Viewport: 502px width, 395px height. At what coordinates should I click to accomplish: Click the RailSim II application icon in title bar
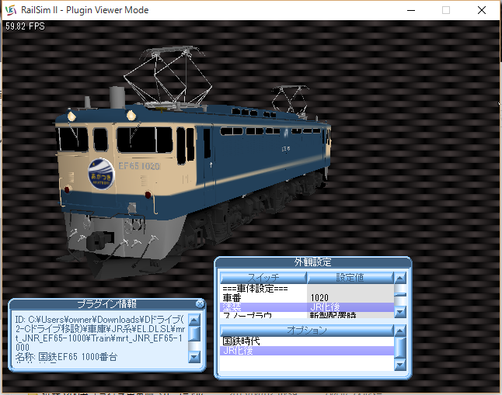tap(11, 10)
